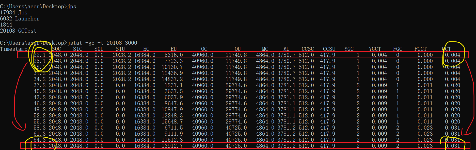476x150 pixels.
Task: Click the timestamp value 49.2
Action: [40, 110]
